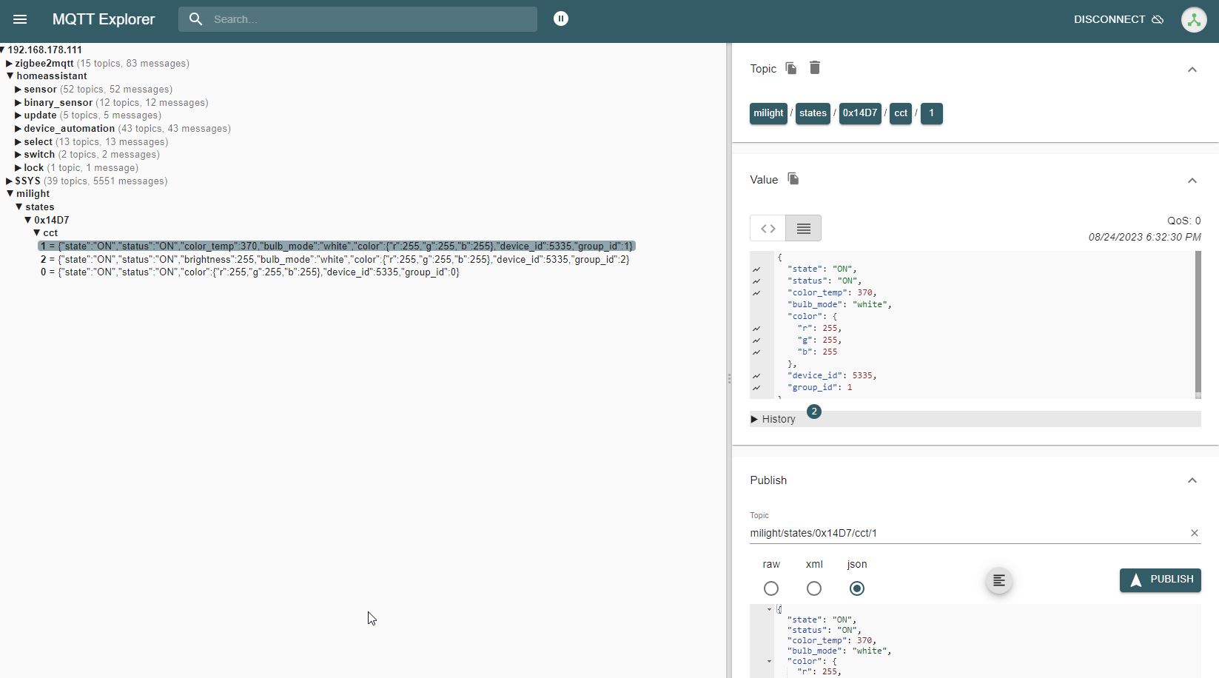Select the xml payload format
Viewport: 1219px width, 678px height.
tap(814, 588)
